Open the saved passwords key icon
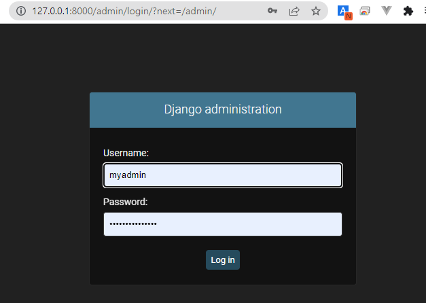Screen dimensions: 426x303 272,11
